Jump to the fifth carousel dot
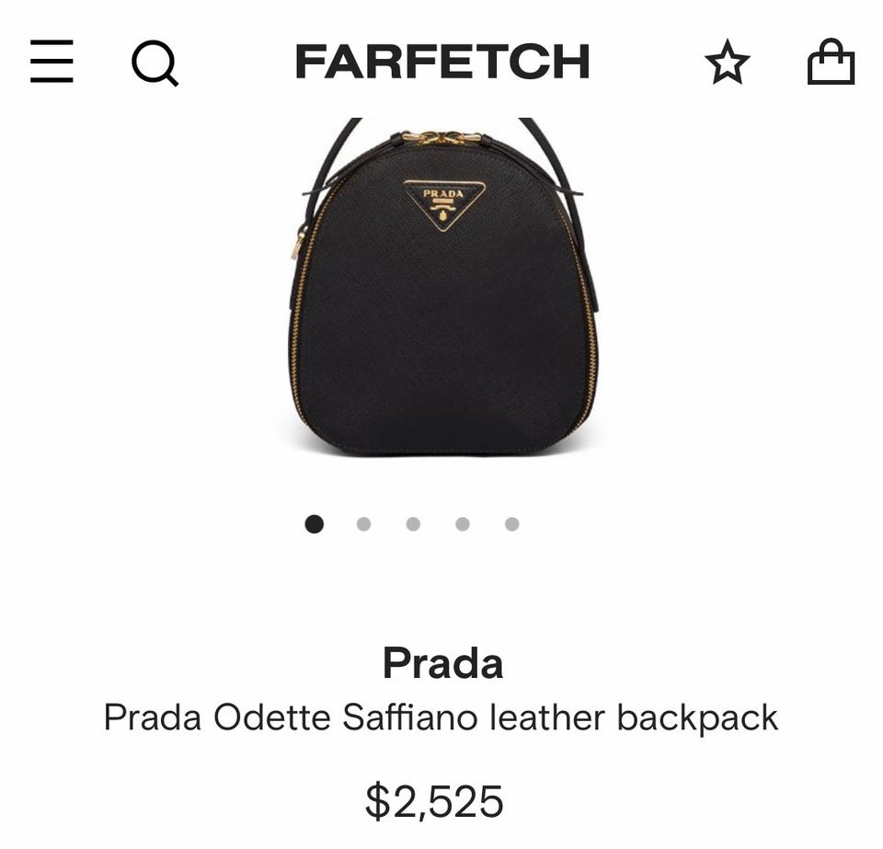This screenshot has width=883, height=849. 512,524
